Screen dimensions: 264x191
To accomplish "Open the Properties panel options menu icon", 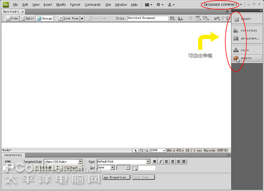I will point(228,155).
